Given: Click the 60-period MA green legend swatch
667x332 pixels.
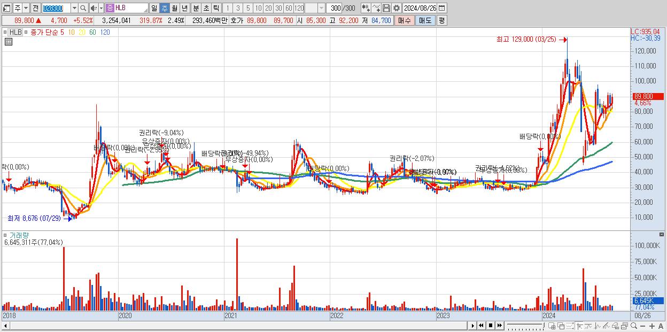Looking at the screenshot, I should click(92, 32).
